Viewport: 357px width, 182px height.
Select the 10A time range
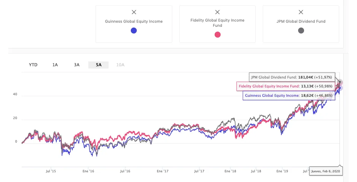pos(120,65)
